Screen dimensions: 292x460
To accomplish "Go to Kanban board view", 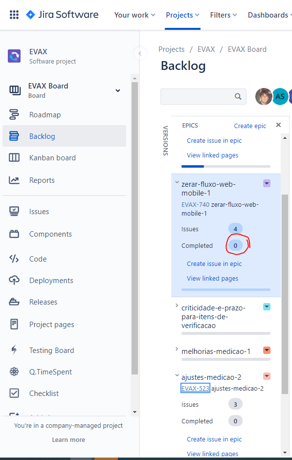I will click(x=52, y=158).
